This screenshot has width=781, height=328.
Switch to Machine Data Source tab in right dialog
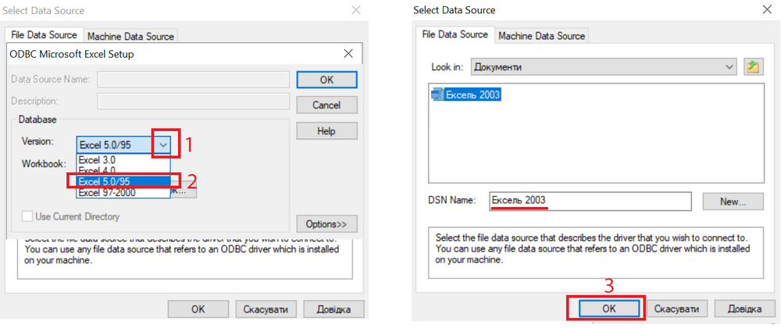pyautogui.click(x=541, y=36)
